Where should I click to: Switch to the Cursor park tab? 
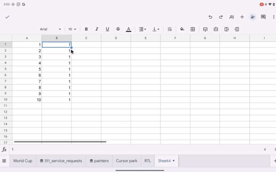tap(126, 161)
